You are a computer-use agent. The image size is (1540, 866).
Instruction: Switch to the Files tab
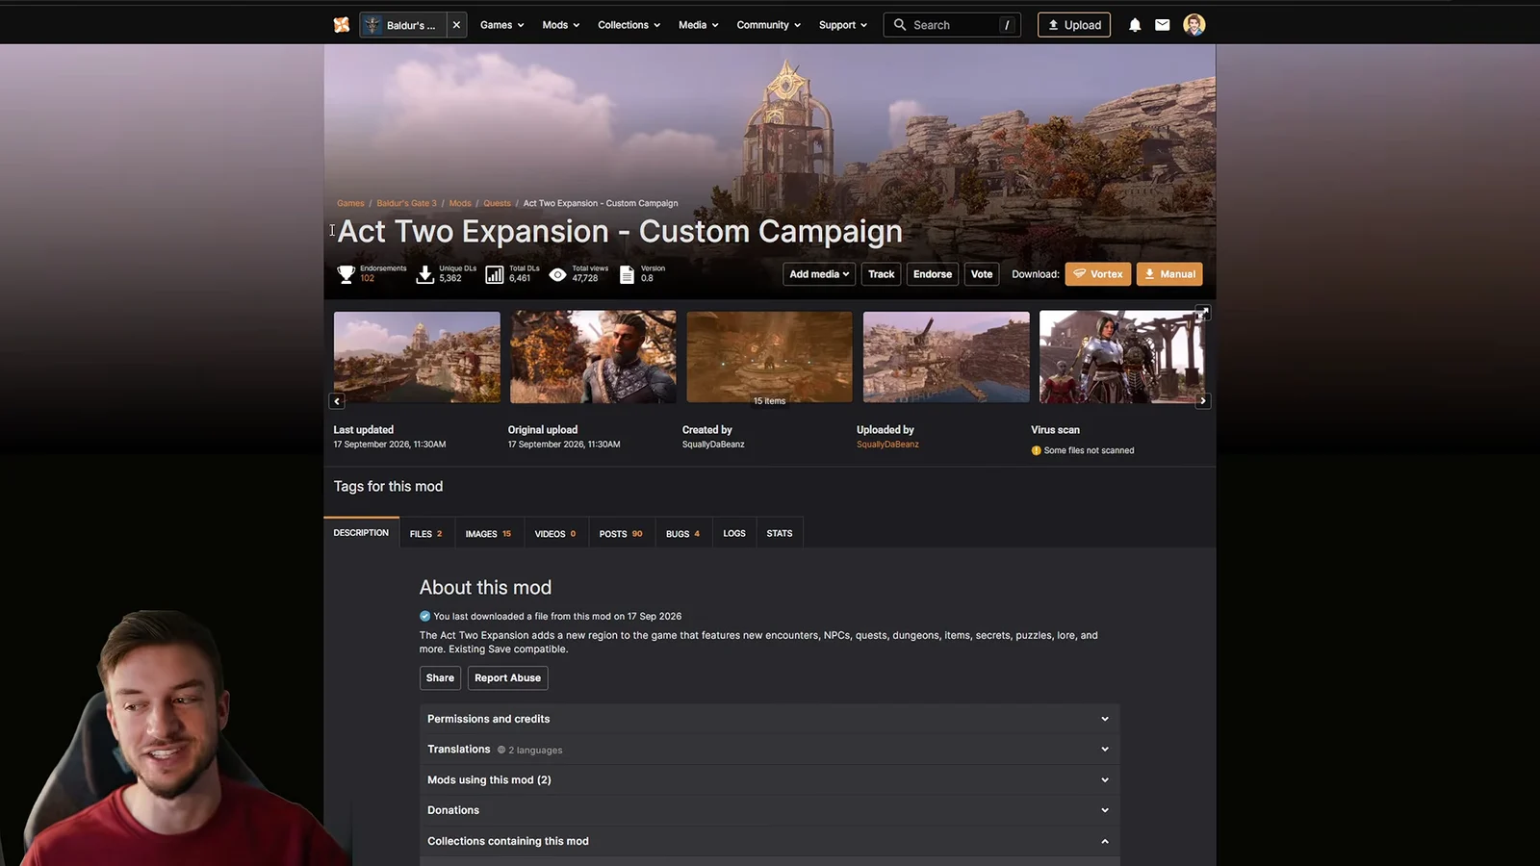(426, 533)
